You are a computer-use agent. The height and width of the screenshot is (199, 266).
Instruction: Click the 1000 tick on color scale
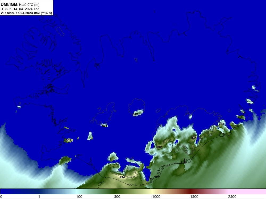pyautogui.click(x=156, y=197)
